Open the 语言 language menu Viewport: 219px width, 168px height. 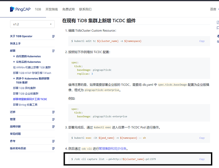coord(214,9)
